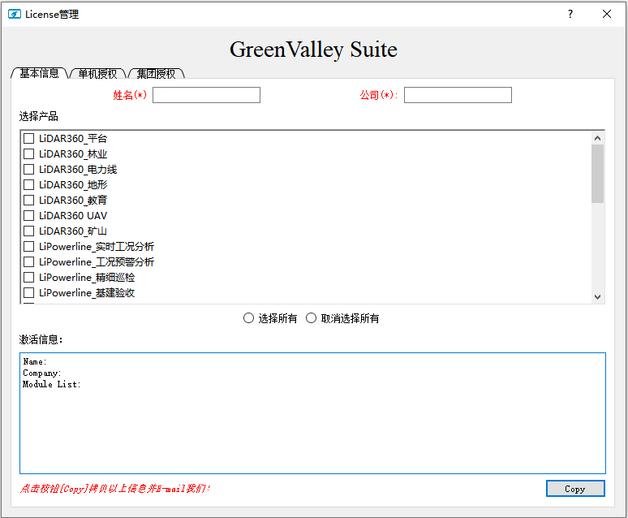
Task: Enable the LiDAR360_矿山 checkbox
Action: pyautogui.click(x=29, y=231)
